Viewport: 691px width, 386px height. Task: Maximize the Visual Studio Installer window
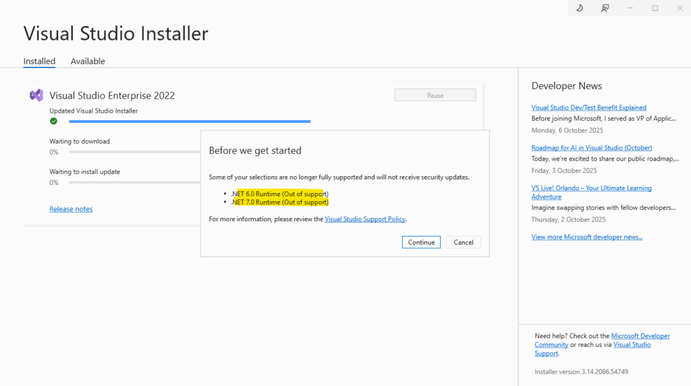coord(655,8)
